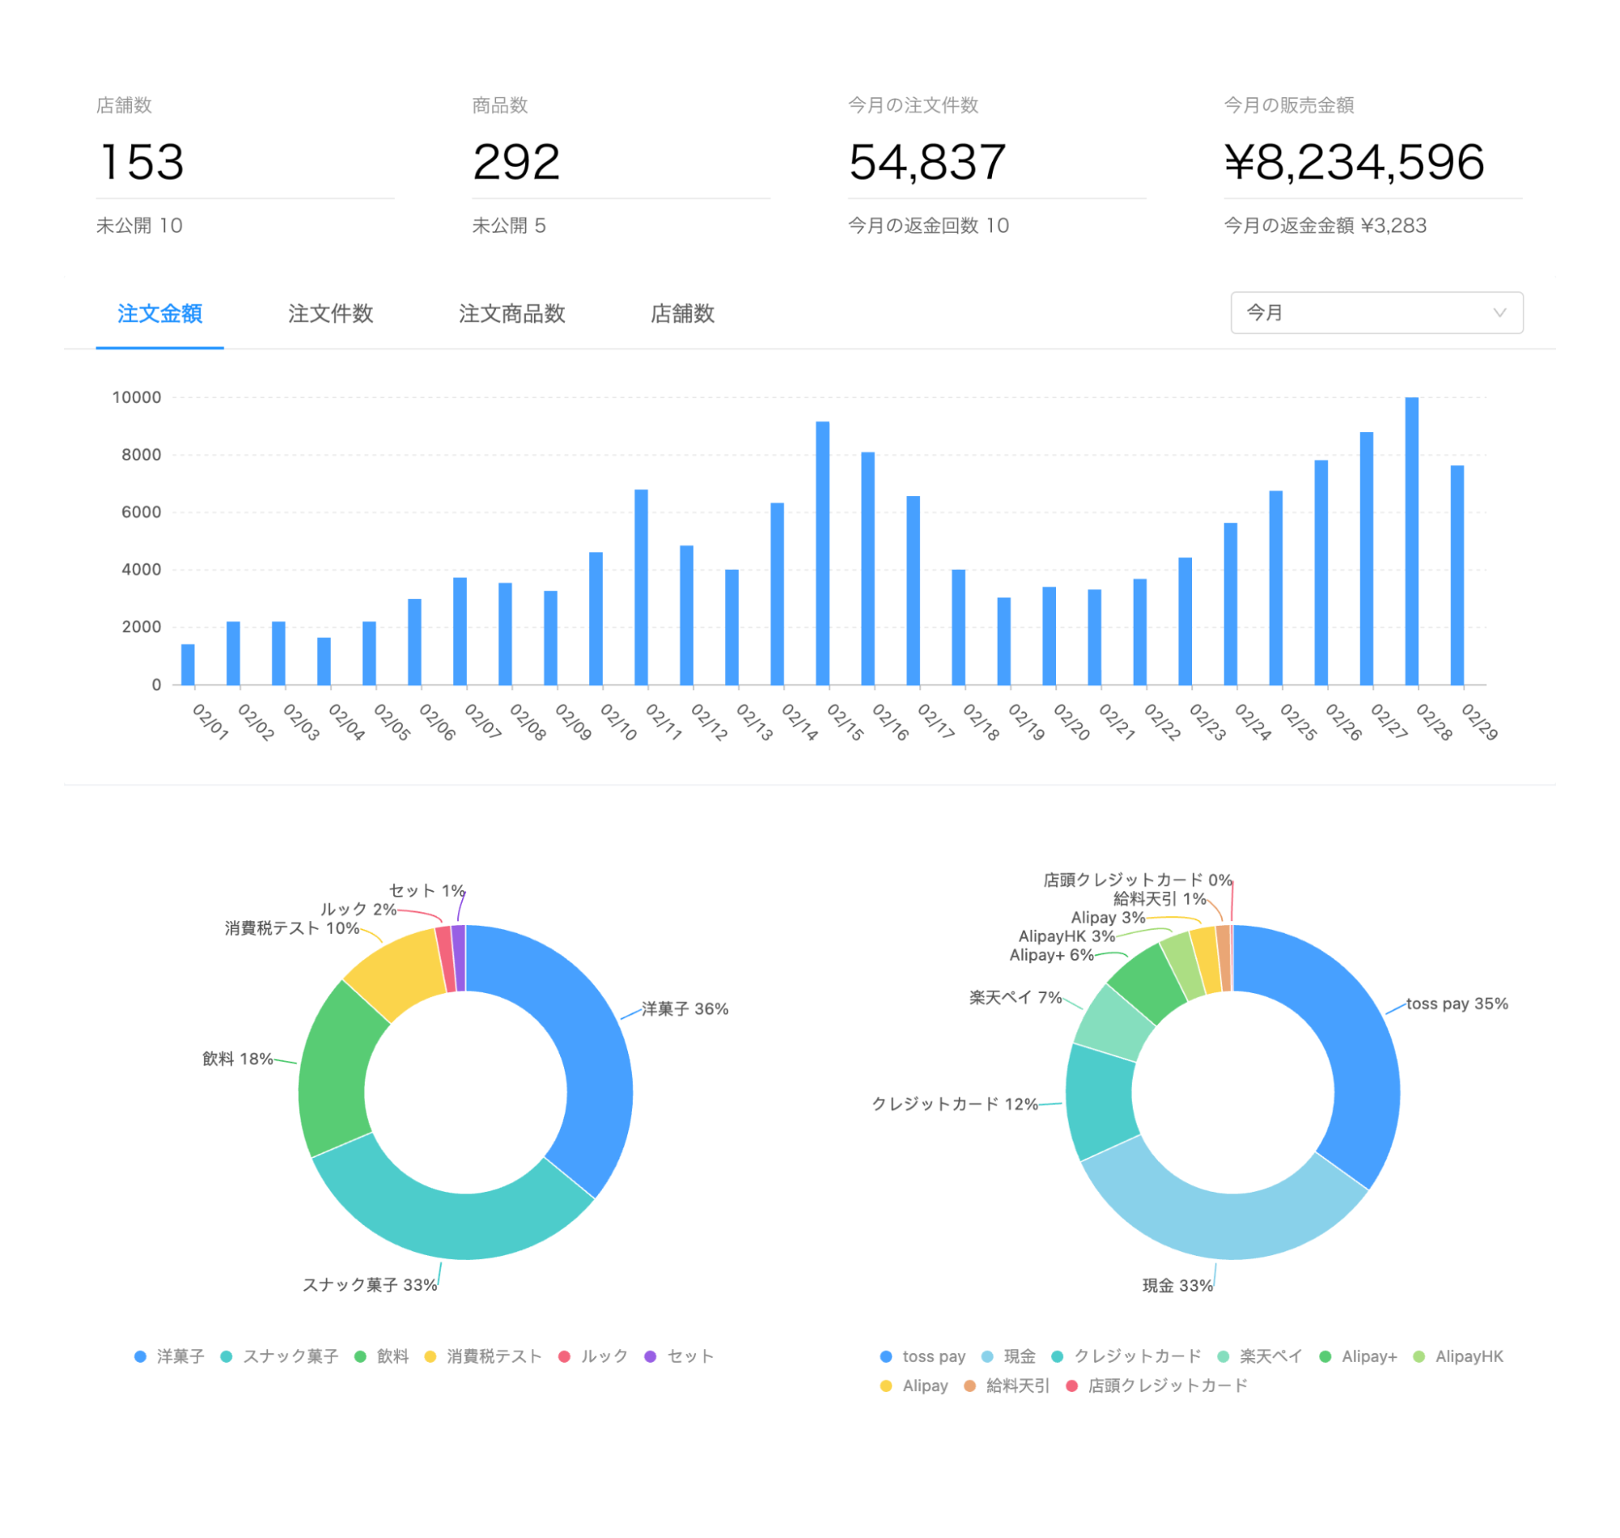This screenshot has height=1538, width=1620.
Task: Toggle 現金 legend item
Action: [1008, 1356]
